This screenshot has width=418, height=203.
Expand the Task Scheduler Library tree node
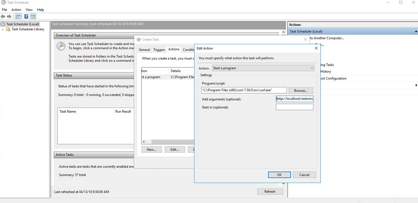coord(3,29)
